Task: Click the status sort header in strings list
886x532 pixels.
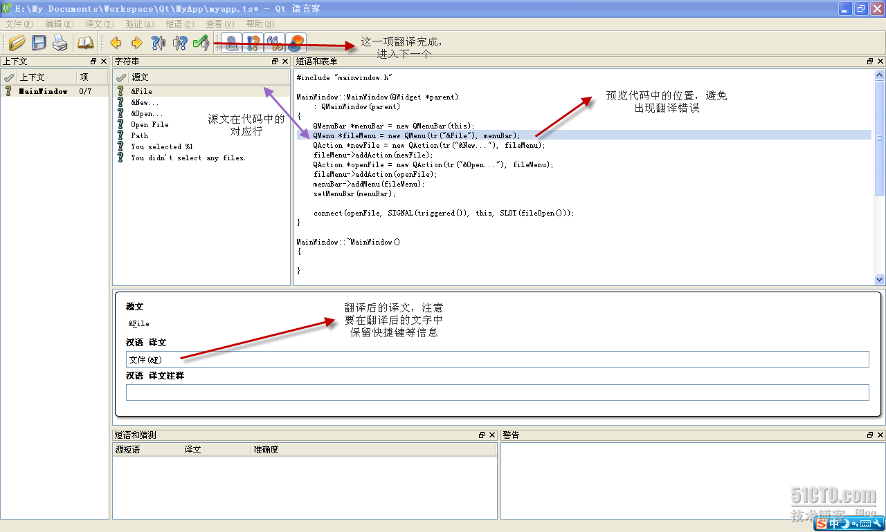Action: [x=121, y=77]
